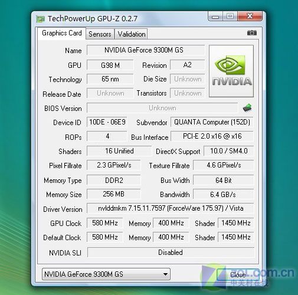
Task: Click the Transistors Unknown field
Action: [187, 93]
